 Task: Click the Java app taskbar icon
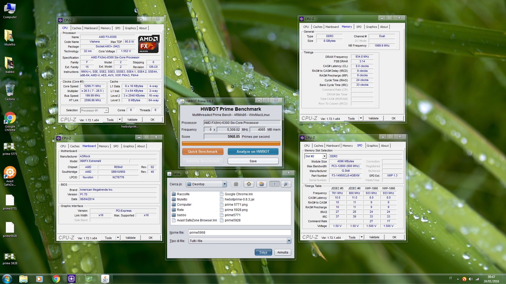105,279
